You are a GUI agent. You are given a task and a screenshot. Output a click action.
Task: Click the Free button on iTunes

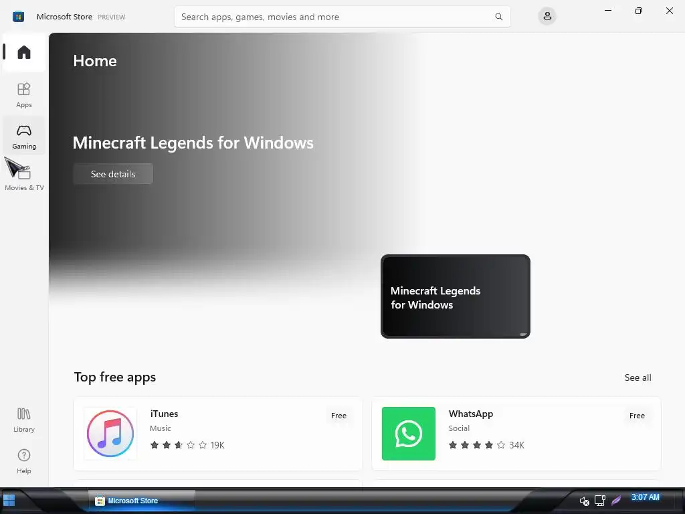point(338,416)
